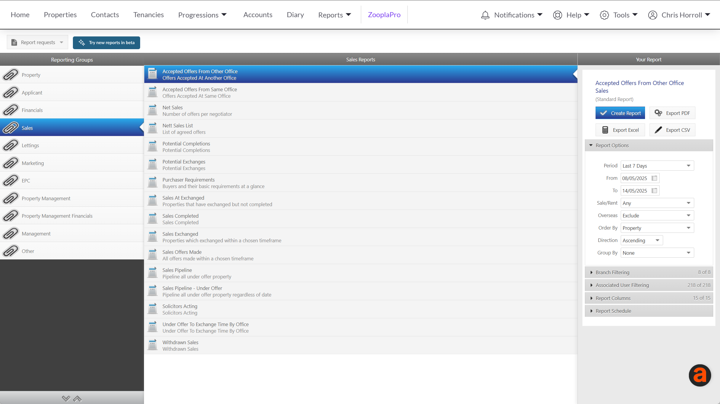Screen dimensions: 720x404
Task: Open the Contacts menu item
Action: pos(105,15)
